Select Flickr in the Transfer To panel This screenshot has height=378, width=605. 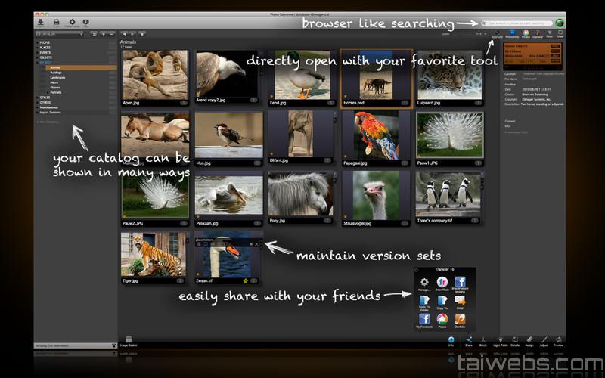point(442,283)
